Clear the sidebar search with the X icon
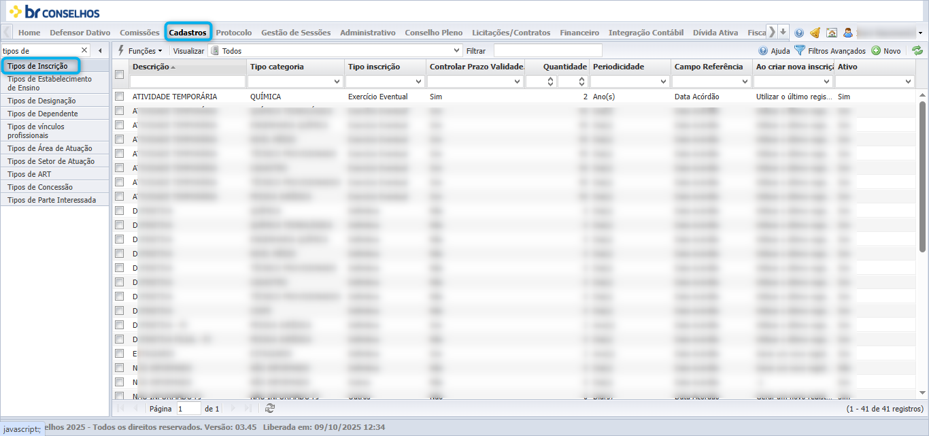 coord(85,50)
